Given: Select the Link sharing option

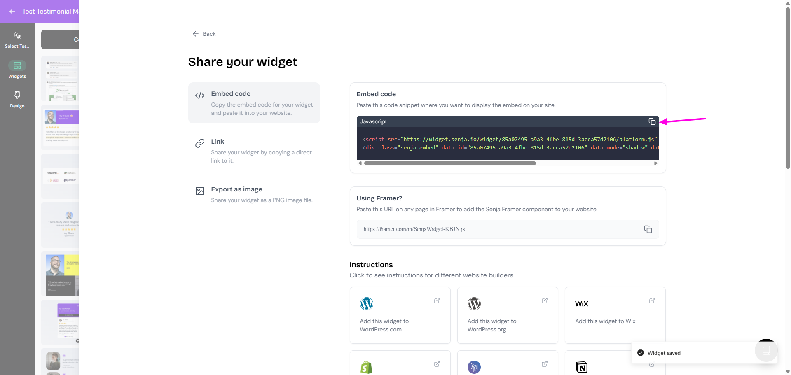Looking at the screenshot, I should [254, 151].
